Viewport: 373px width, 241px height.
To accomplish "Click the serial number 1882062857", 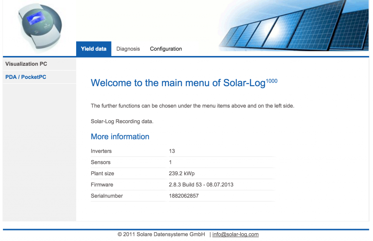I will [x=184, y=196].
